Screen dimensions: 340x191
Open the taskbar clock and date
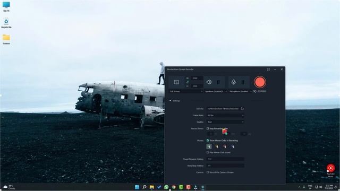[329, 187]
